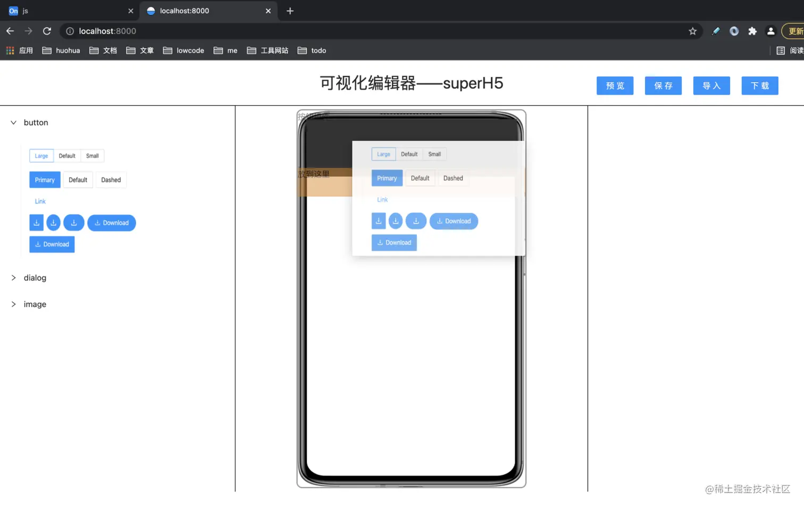
Task: Open the huohua bookmark folder
Action: (x=61, y=50)
